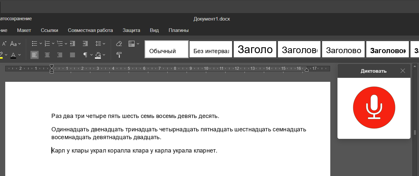Apply the Обычный paragraph style
Screen dimensions: 419x176
pos(167,49)
